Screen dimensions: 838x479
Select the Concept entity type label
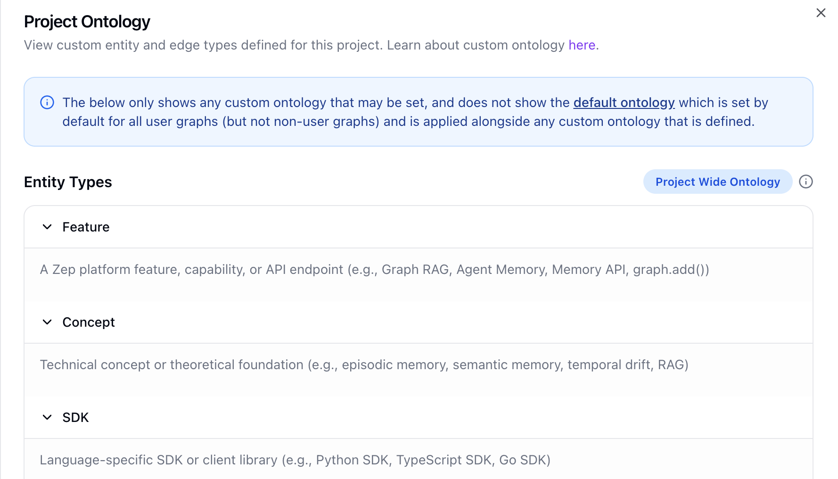[x=89, y=322]
